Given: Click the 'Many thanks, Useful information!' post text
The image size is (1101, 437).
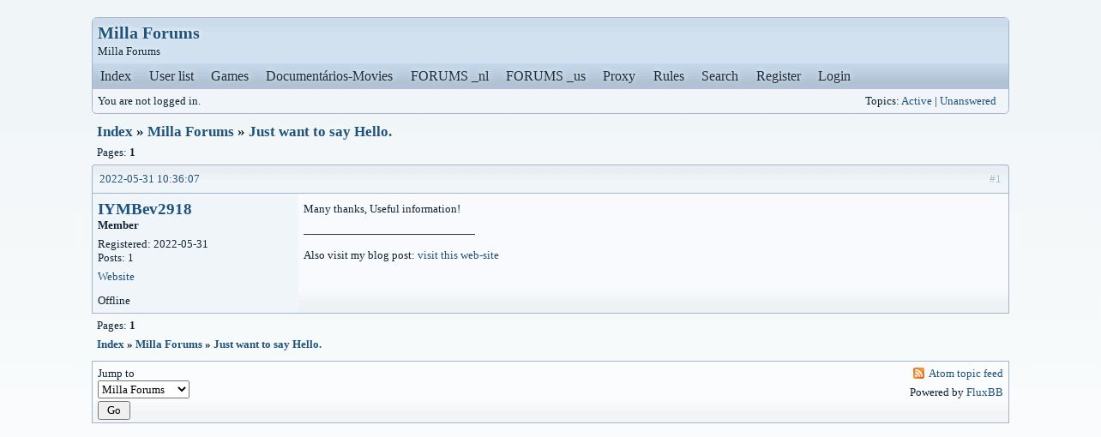Looking at the screenshot, I should coord(382,209).
